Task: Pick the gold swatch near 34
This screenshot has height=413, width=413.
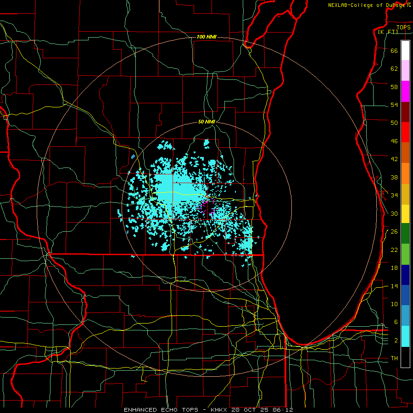Action: [x=405, y=194]
